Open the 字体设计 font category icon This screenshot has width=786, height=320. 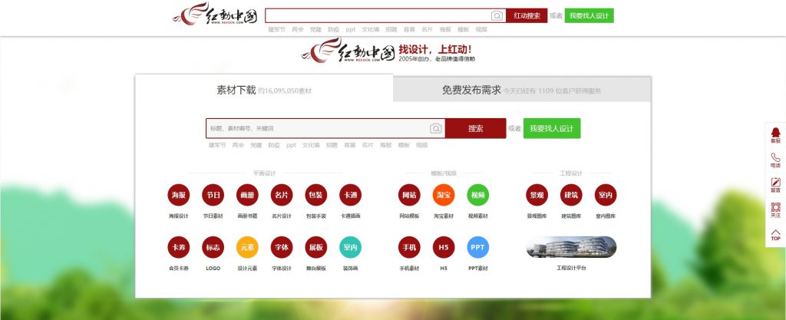point(282,247)
